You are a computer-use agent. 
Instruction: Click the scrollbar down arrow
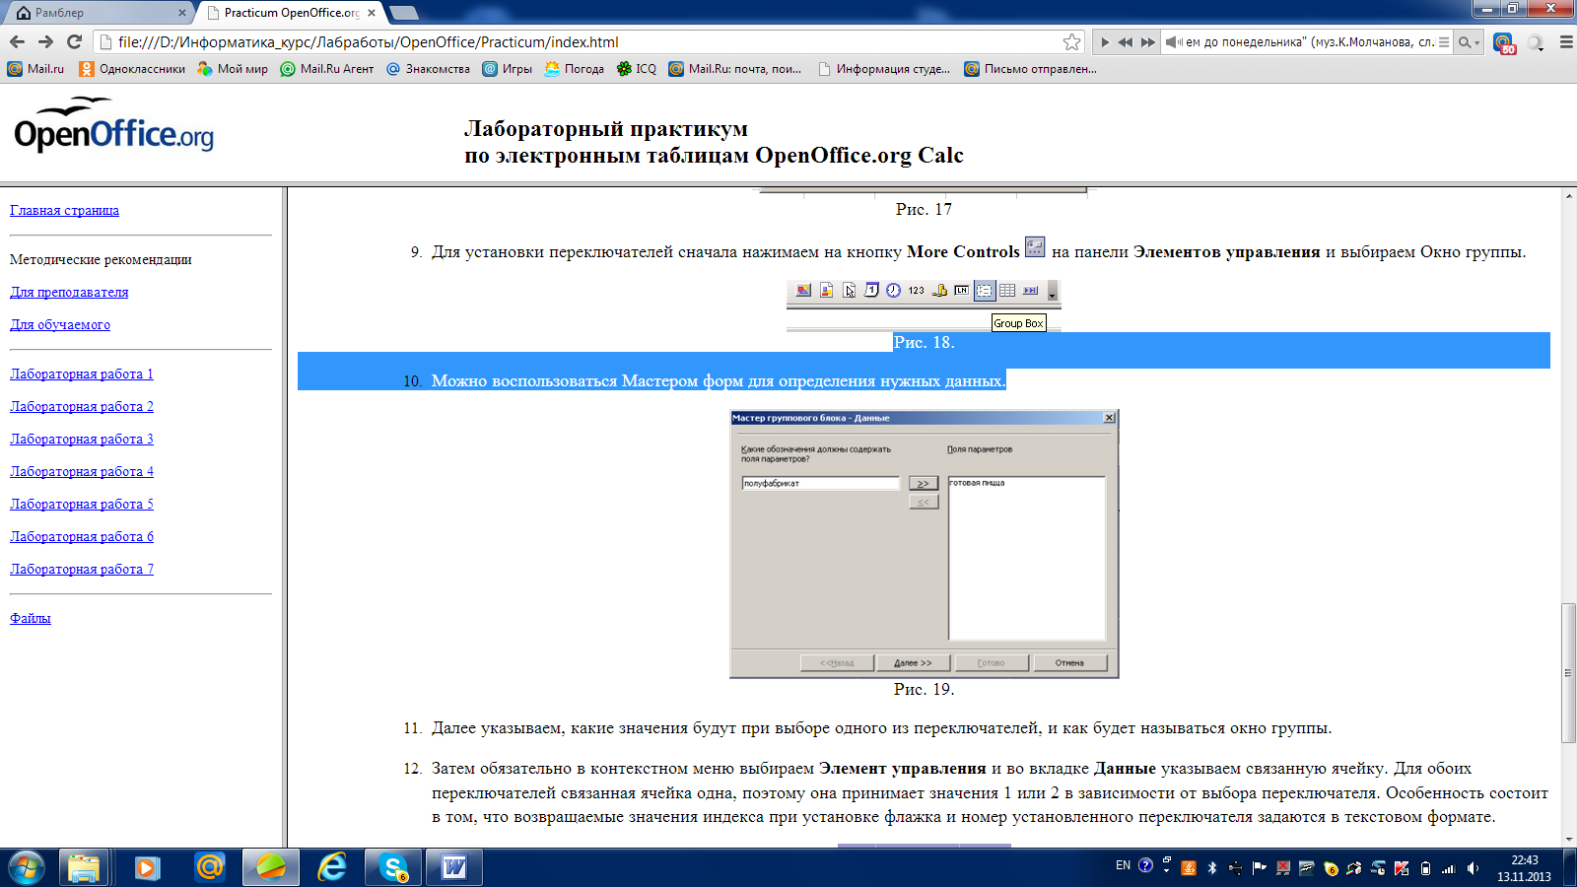point(1568,840)
